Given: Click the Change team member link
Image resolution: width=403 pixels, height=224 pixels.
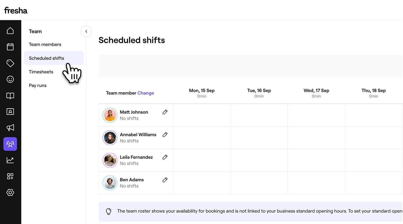Looking at the screenshot, I should coord(146,93).
